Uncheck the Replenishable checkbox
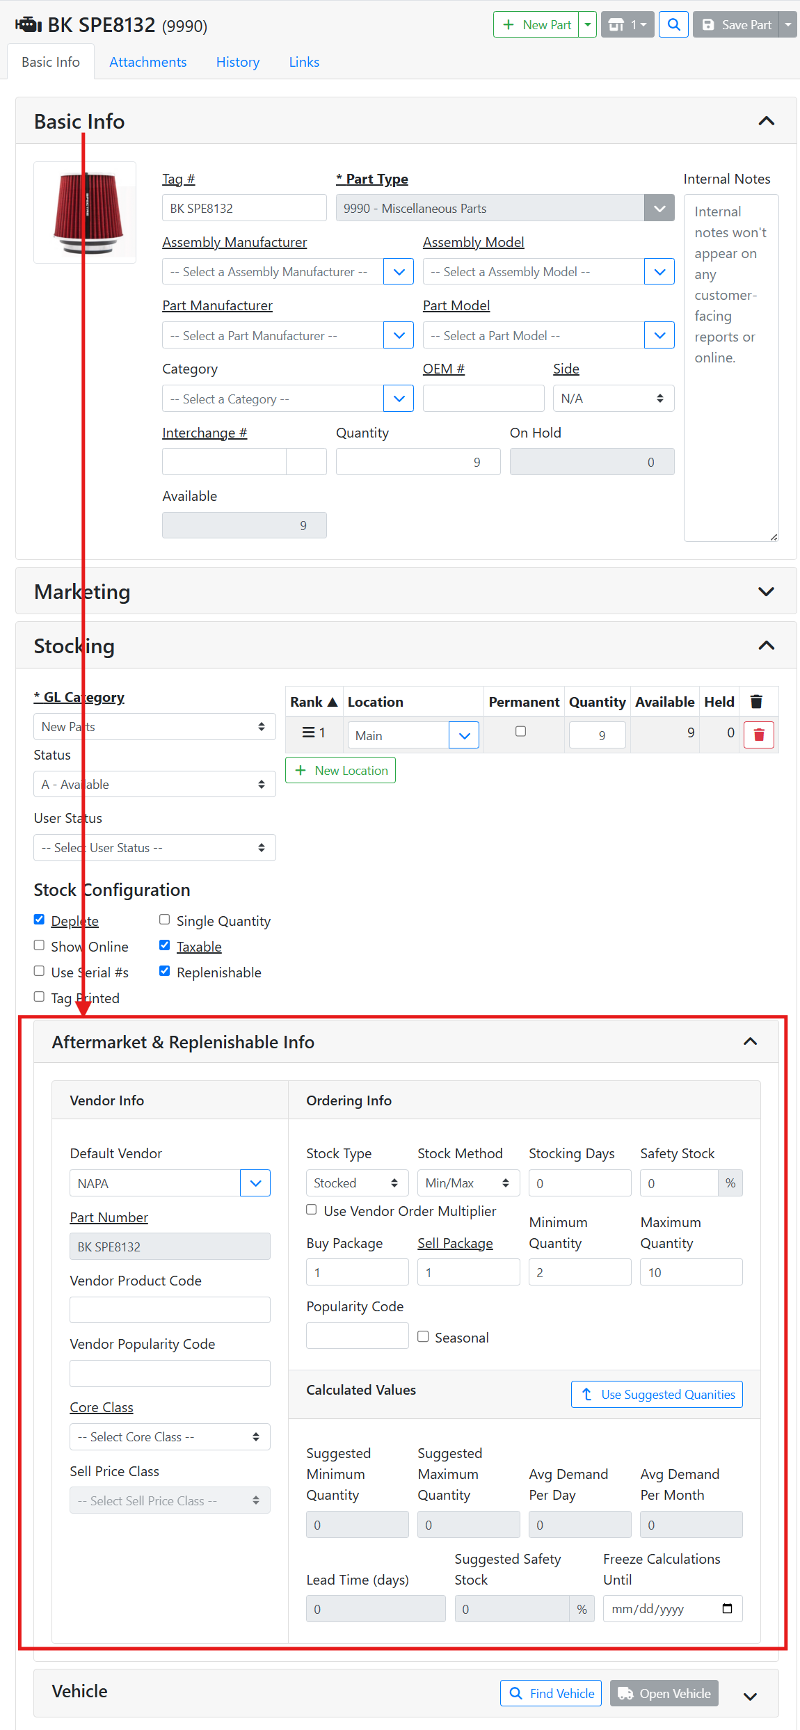 [x=165, y=971]
